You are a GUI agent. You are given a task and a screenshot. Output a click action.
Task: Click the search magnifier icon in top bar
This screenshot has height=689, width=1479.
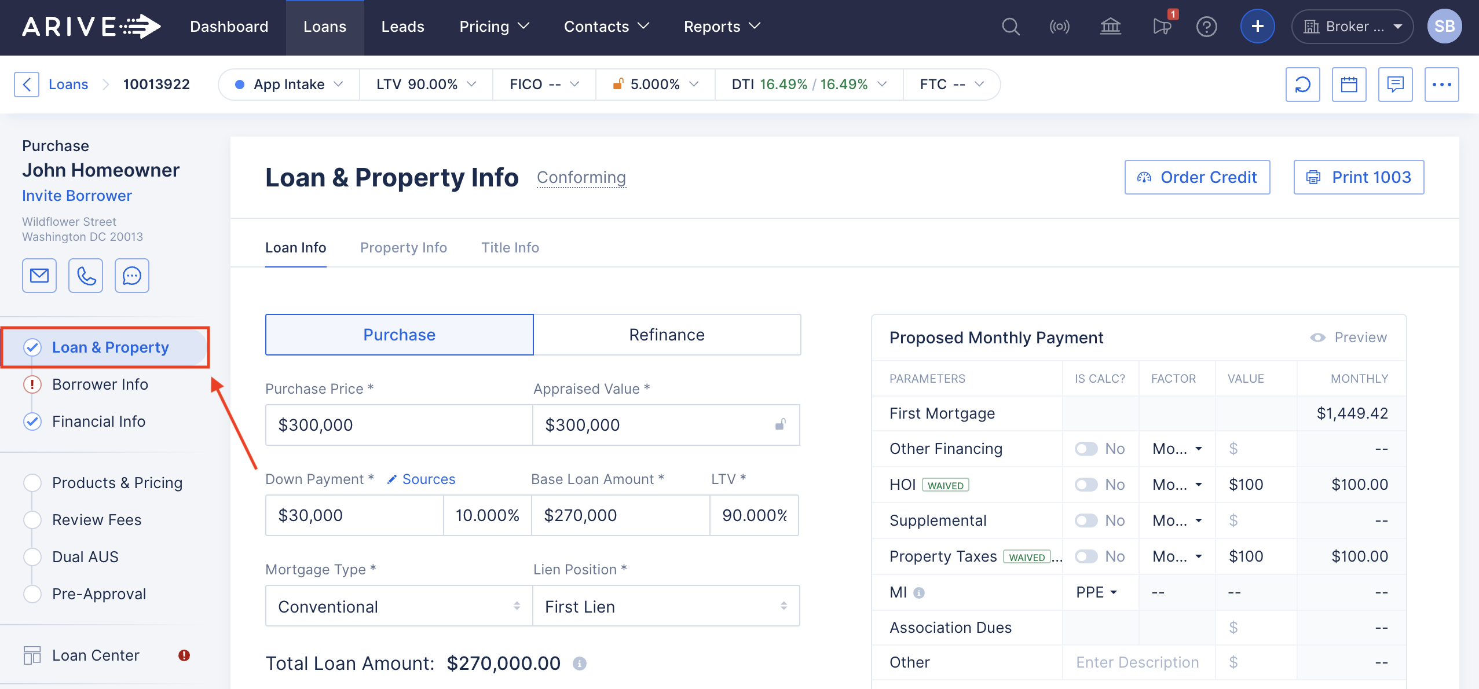click(1011, 27)
